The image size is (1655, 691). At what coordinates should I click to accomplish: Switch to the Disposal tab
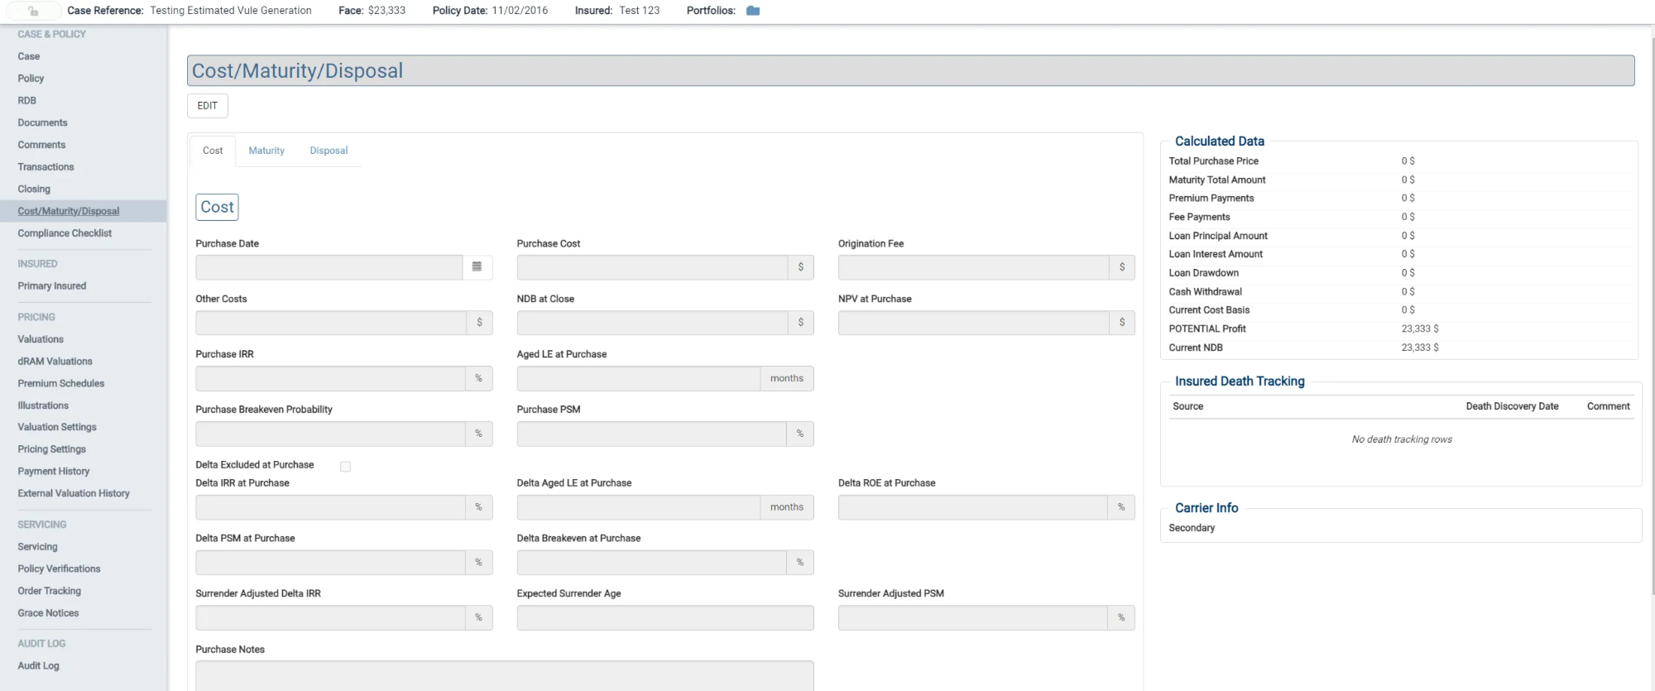[329, 151]
